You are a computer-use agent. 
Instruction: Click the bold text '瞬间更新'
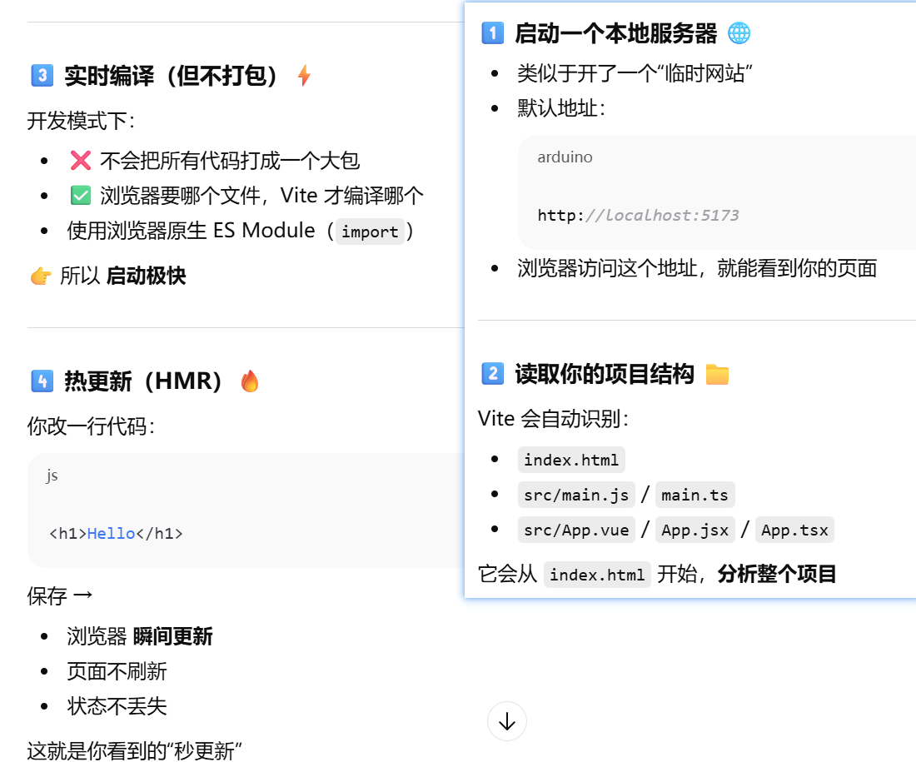pos(173,636)
